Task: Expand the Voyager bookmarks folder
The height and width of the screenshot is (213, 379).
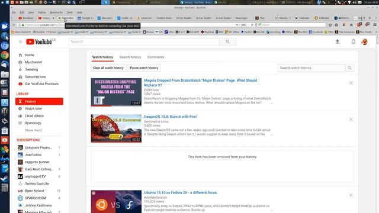Action: click(x=66, y=32)
